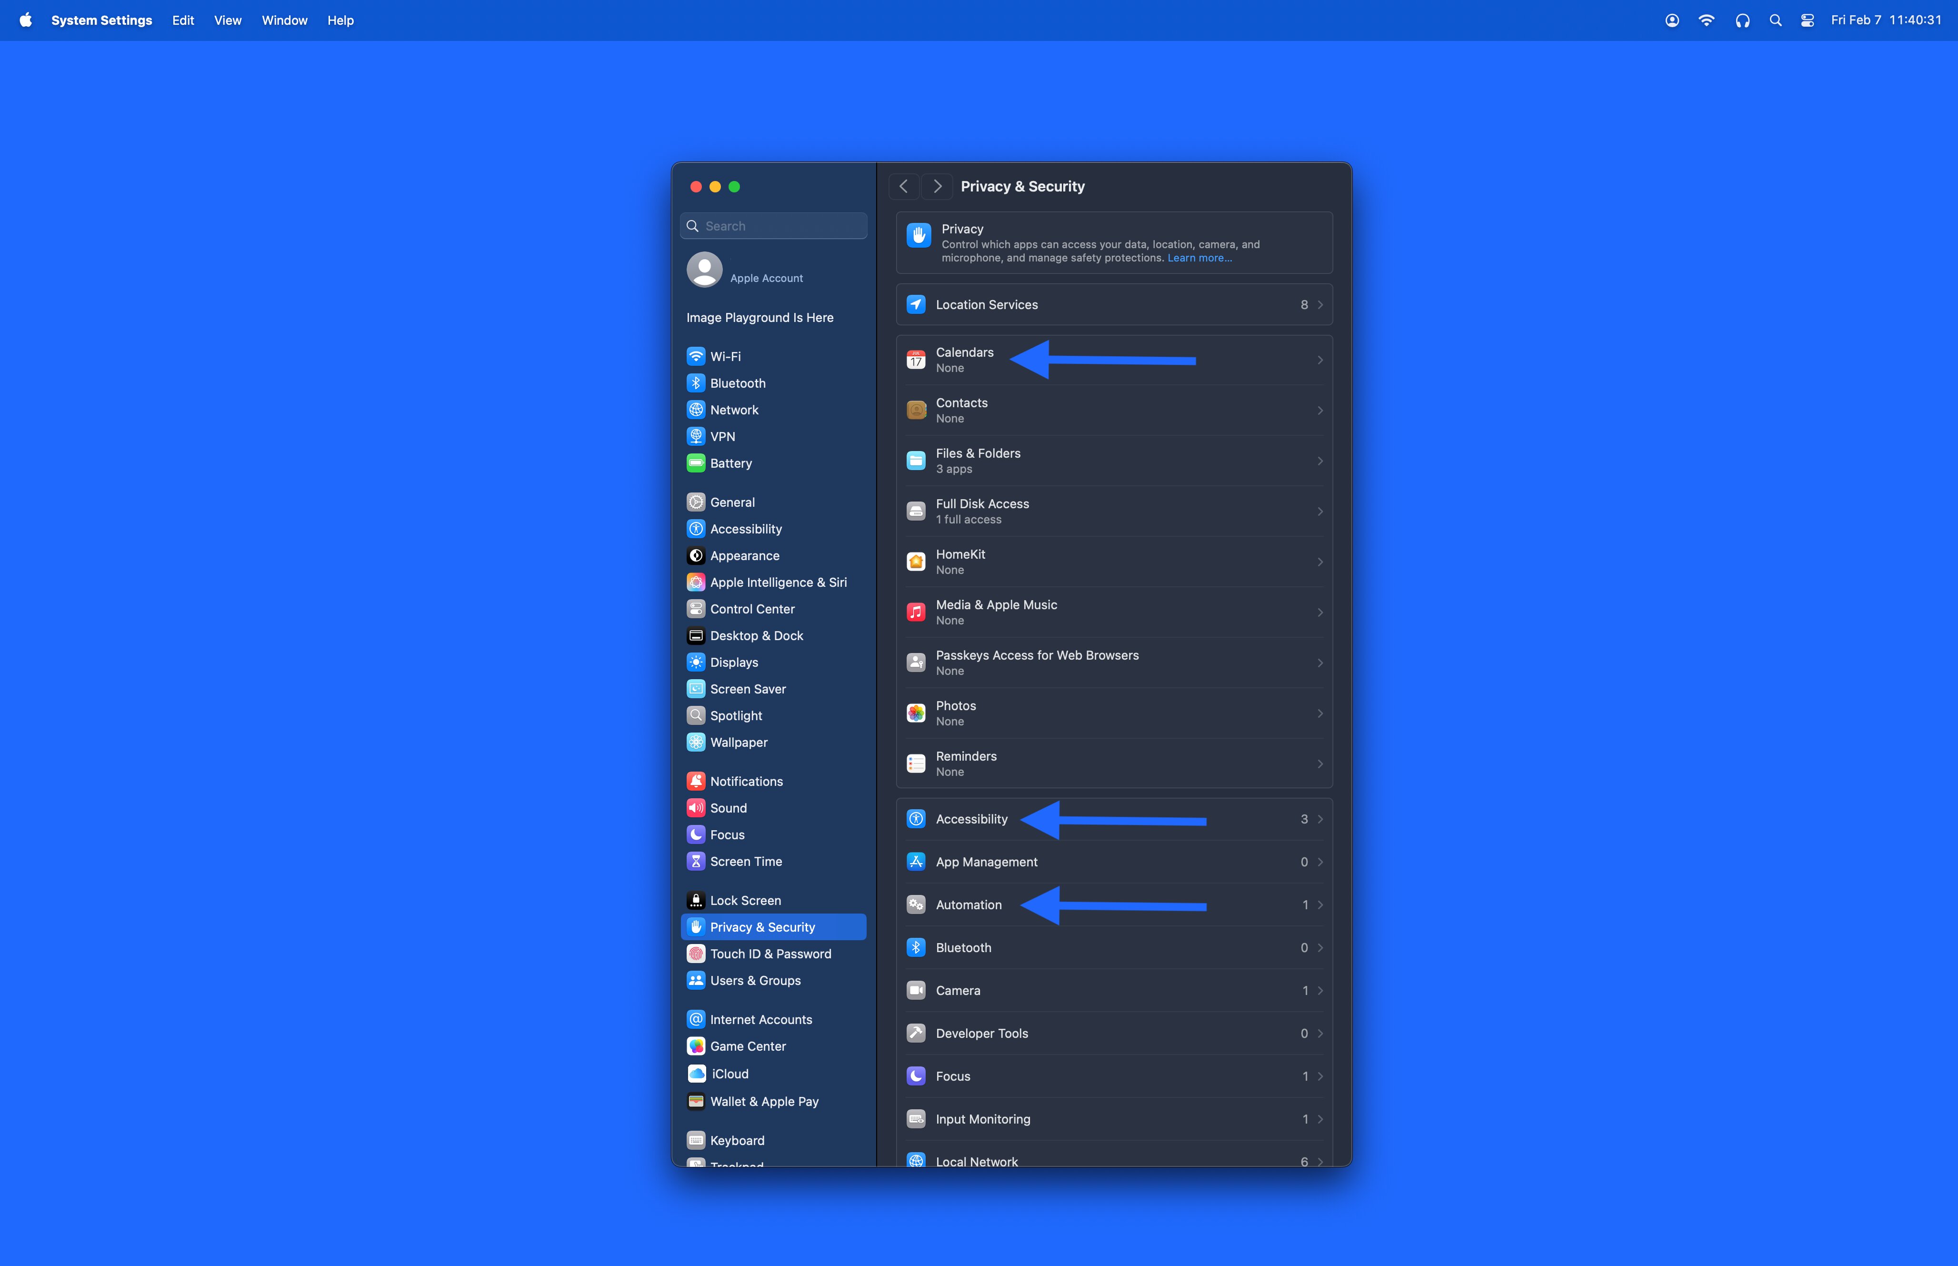Open the System Settings menu
The height and width of the screenshot is (1266, 1958).
coord(102,20)
